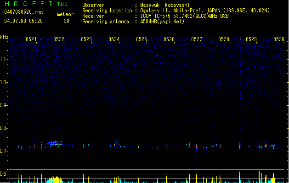Click the 0.7 kHz axis label

coord(4,151)
